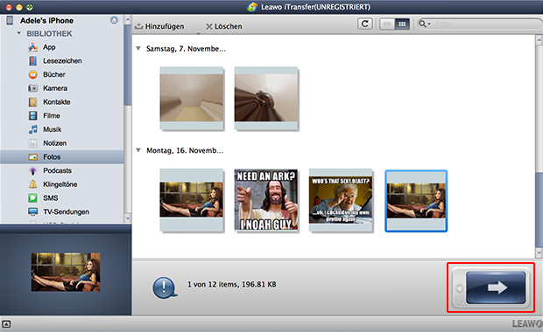Viewport: 543px width, 332px height.
Task: Click the eject icon beside Adele's iPhone
Action: [x=114, y=20]
